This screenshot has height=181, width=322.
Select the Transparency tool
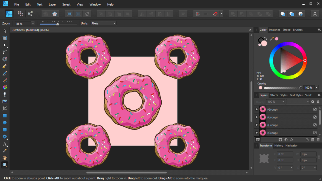pos(5,94)
